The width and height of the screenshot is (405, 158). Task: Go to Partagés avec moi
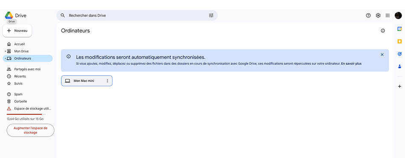pos(27,69)
